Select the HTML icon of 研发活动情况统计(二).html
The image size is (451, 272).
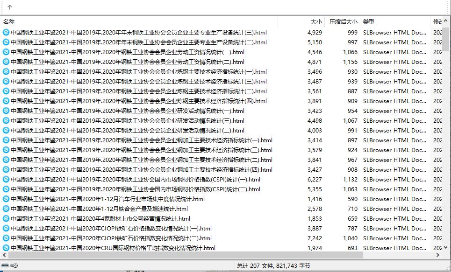click(6, 130)
